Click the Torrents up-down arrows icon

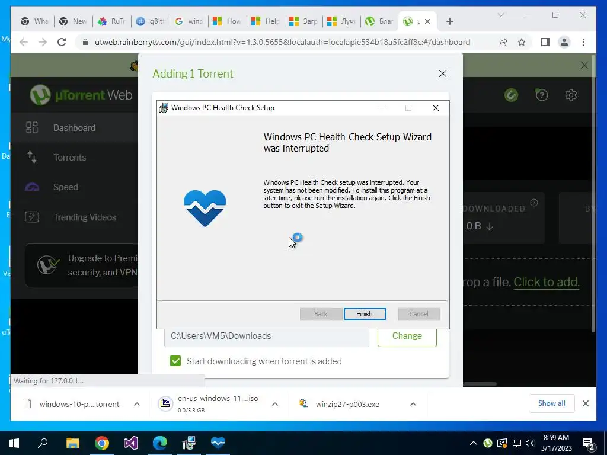[x=32, y=157]
